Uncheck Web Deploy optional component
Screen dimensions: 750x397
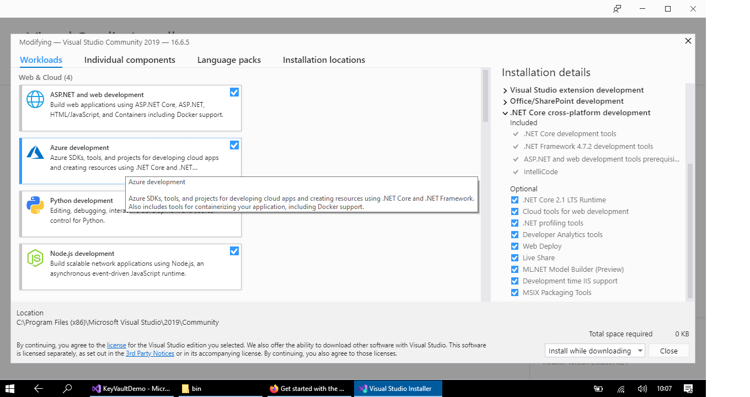tap(515, 246)
